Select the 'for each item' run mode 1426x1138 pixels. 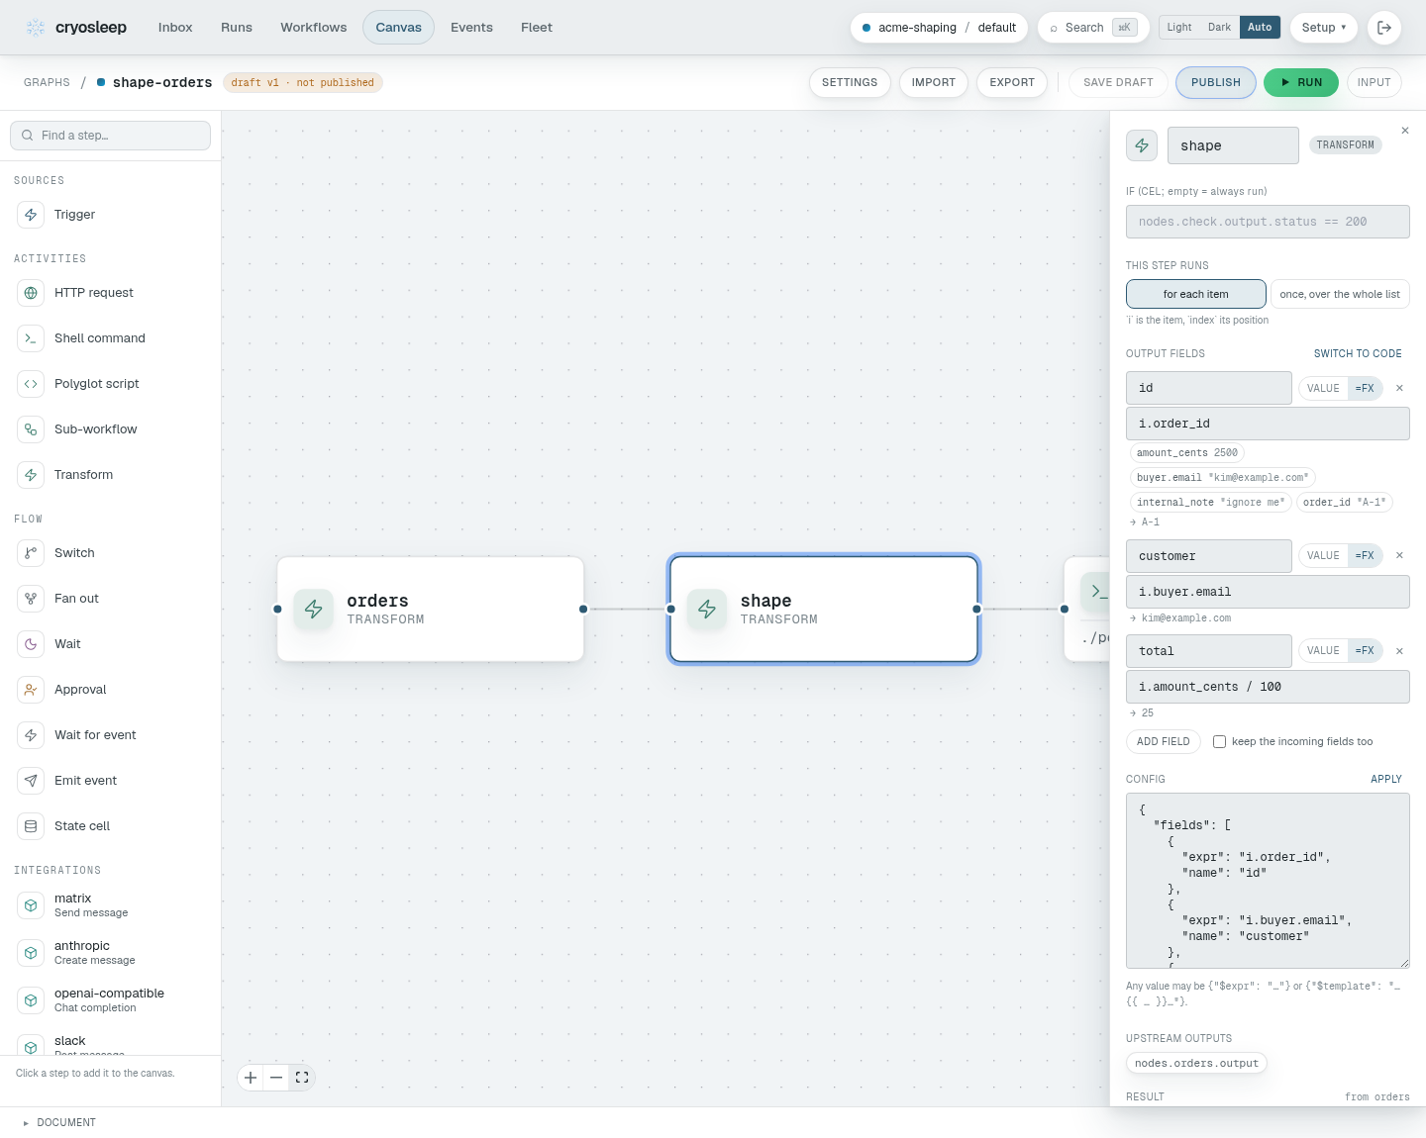(x=1196, y=294)
